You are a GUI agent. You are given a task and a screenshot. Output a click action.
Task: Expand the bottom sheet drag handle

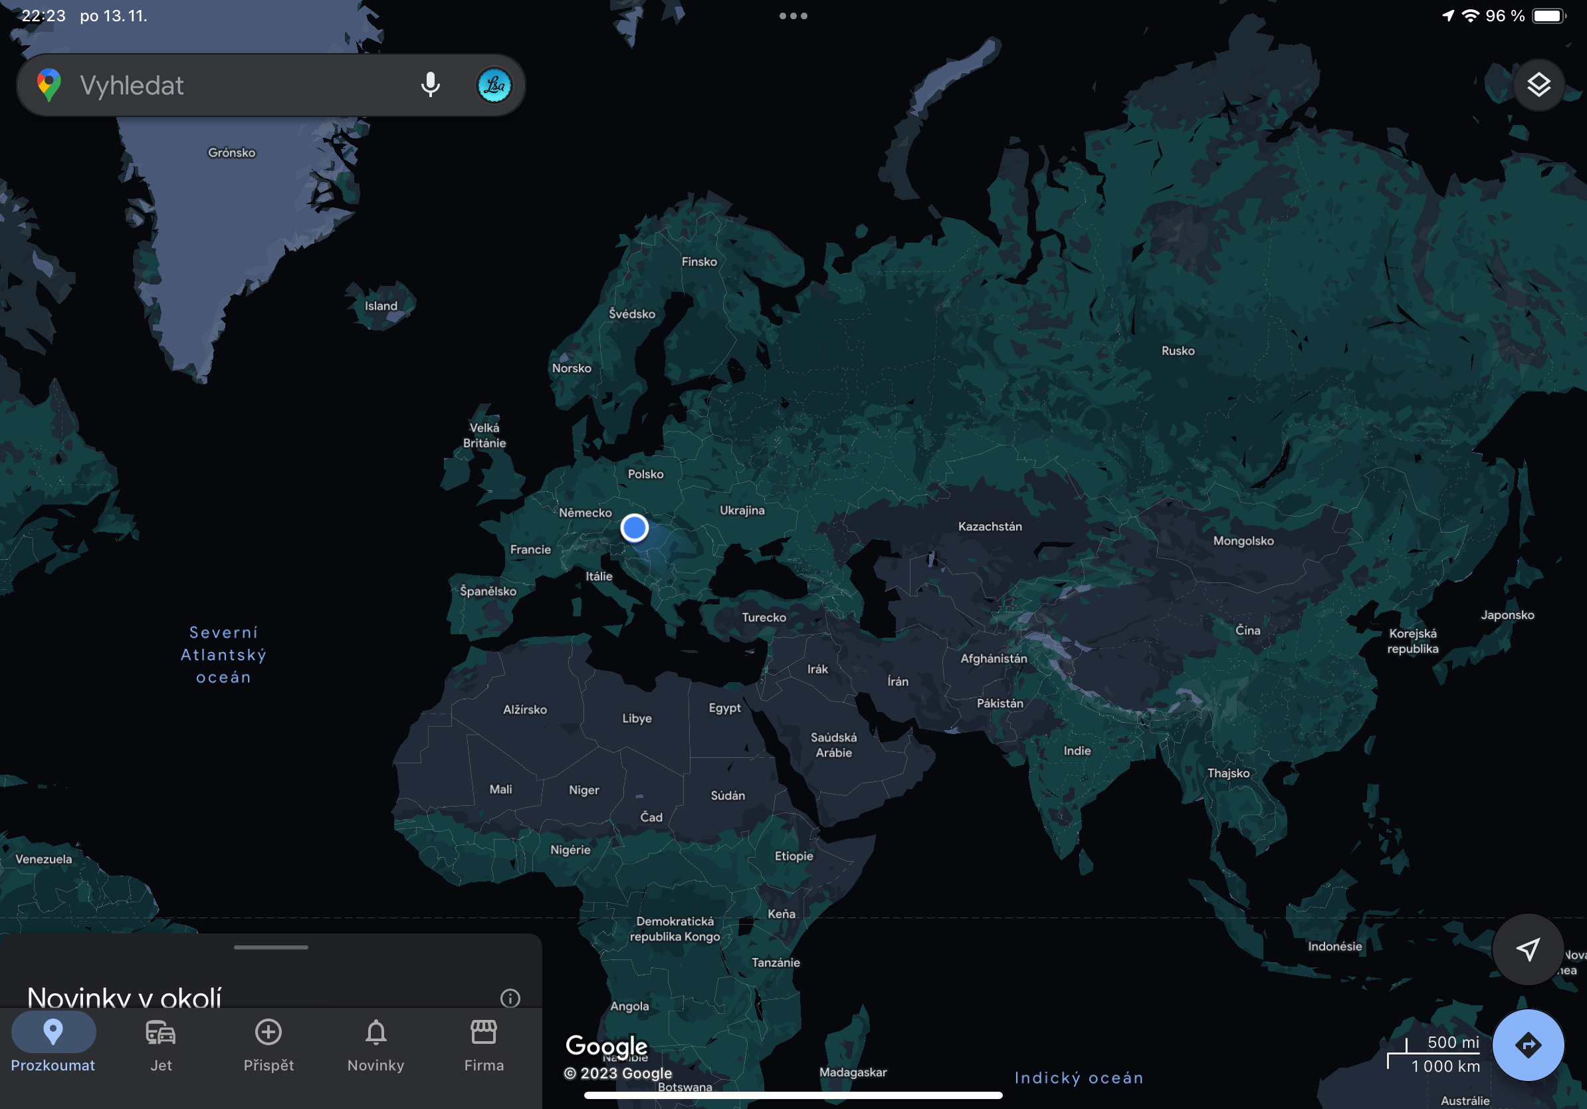pyautogui.click(x=271, y=947)
